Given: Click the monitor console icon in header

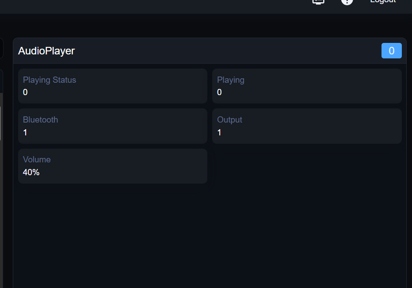Looking at the screenshot, I should coord(318,1).
